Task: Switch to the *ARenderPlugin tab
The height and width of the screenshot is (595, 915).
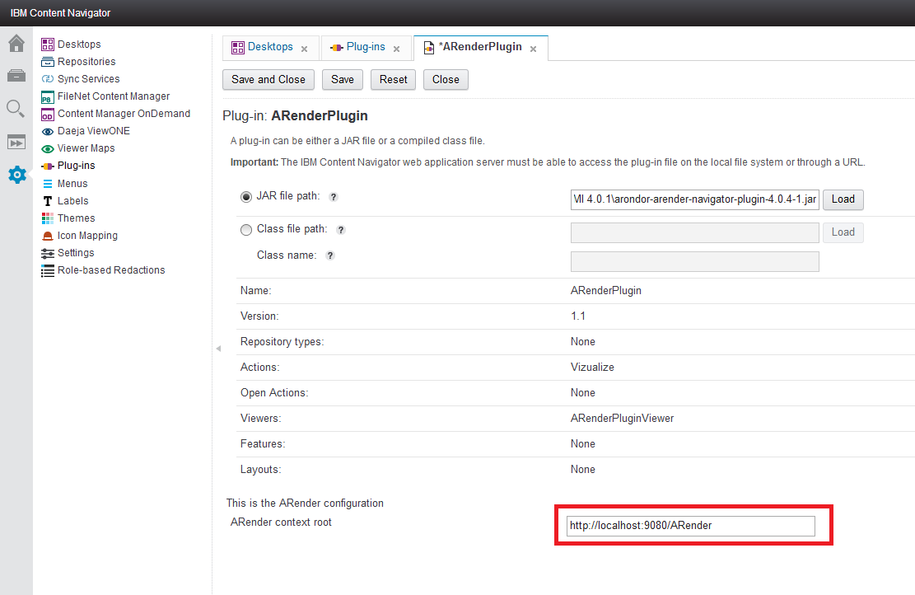Action: click(480, 47)
